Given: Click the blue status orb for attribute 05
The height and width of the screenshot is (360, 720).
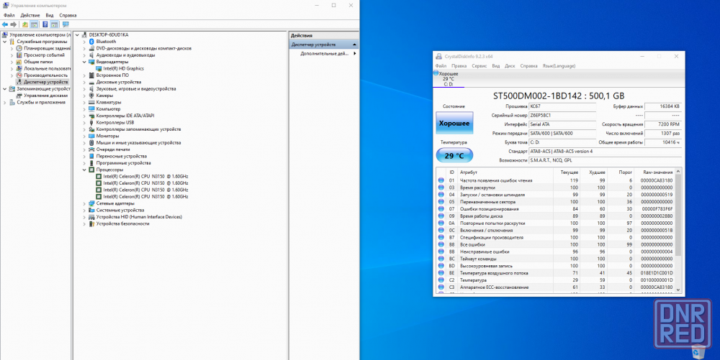Looking at the screenshot, I should click(441, 202).
